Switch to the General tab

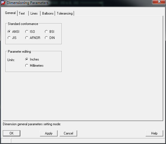tap(10, 13)
